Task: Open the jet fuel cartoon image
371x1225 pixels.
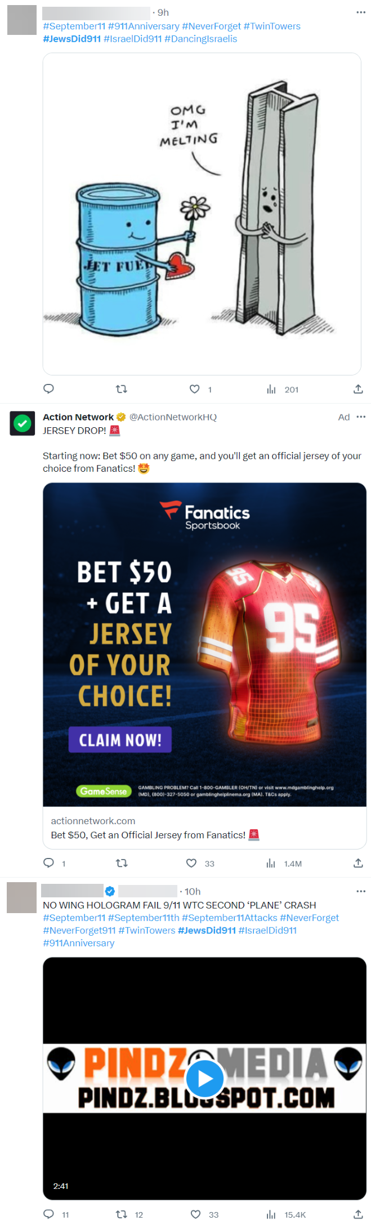Action: (x=202, y=214)
